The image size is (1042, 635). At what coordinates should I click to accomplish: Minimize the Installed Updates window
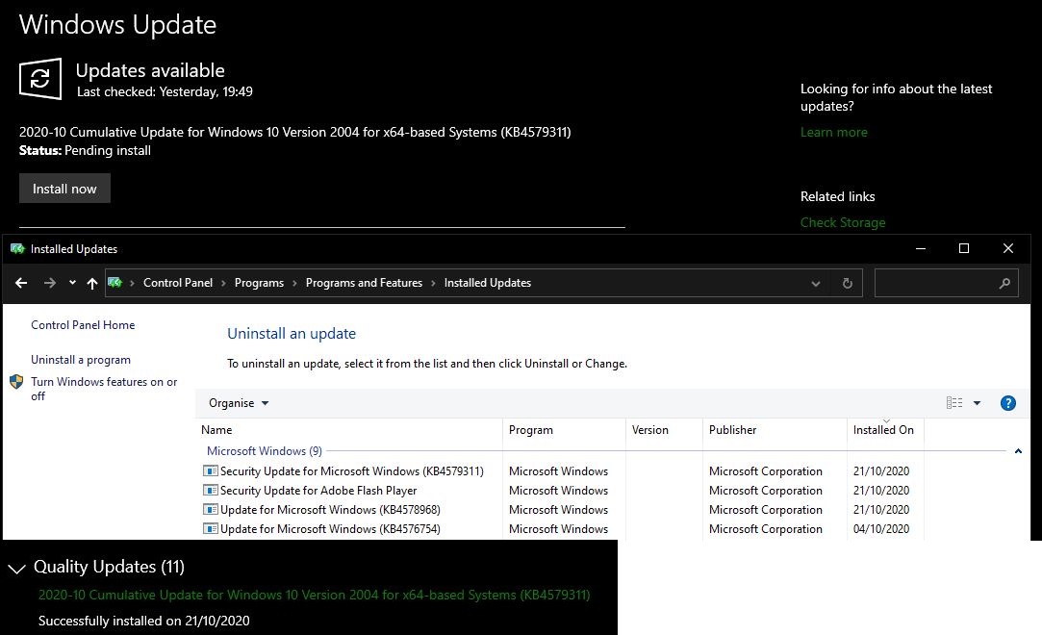(x=921, y=248)
